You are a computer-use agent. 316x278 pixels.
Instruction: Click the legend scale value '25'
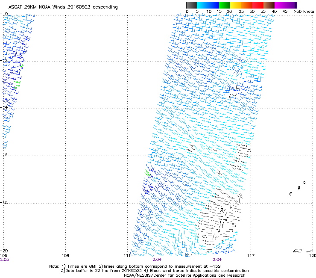coord(241,12)
